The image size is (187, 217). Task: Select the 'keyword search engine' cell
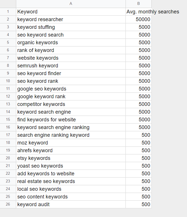click(x=71, y=112)
